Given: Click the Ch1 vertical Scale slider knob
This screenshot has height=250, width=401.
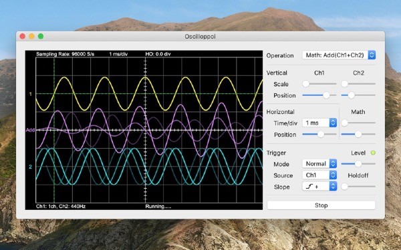Looking at the screenshot, I should pos(306,84).
